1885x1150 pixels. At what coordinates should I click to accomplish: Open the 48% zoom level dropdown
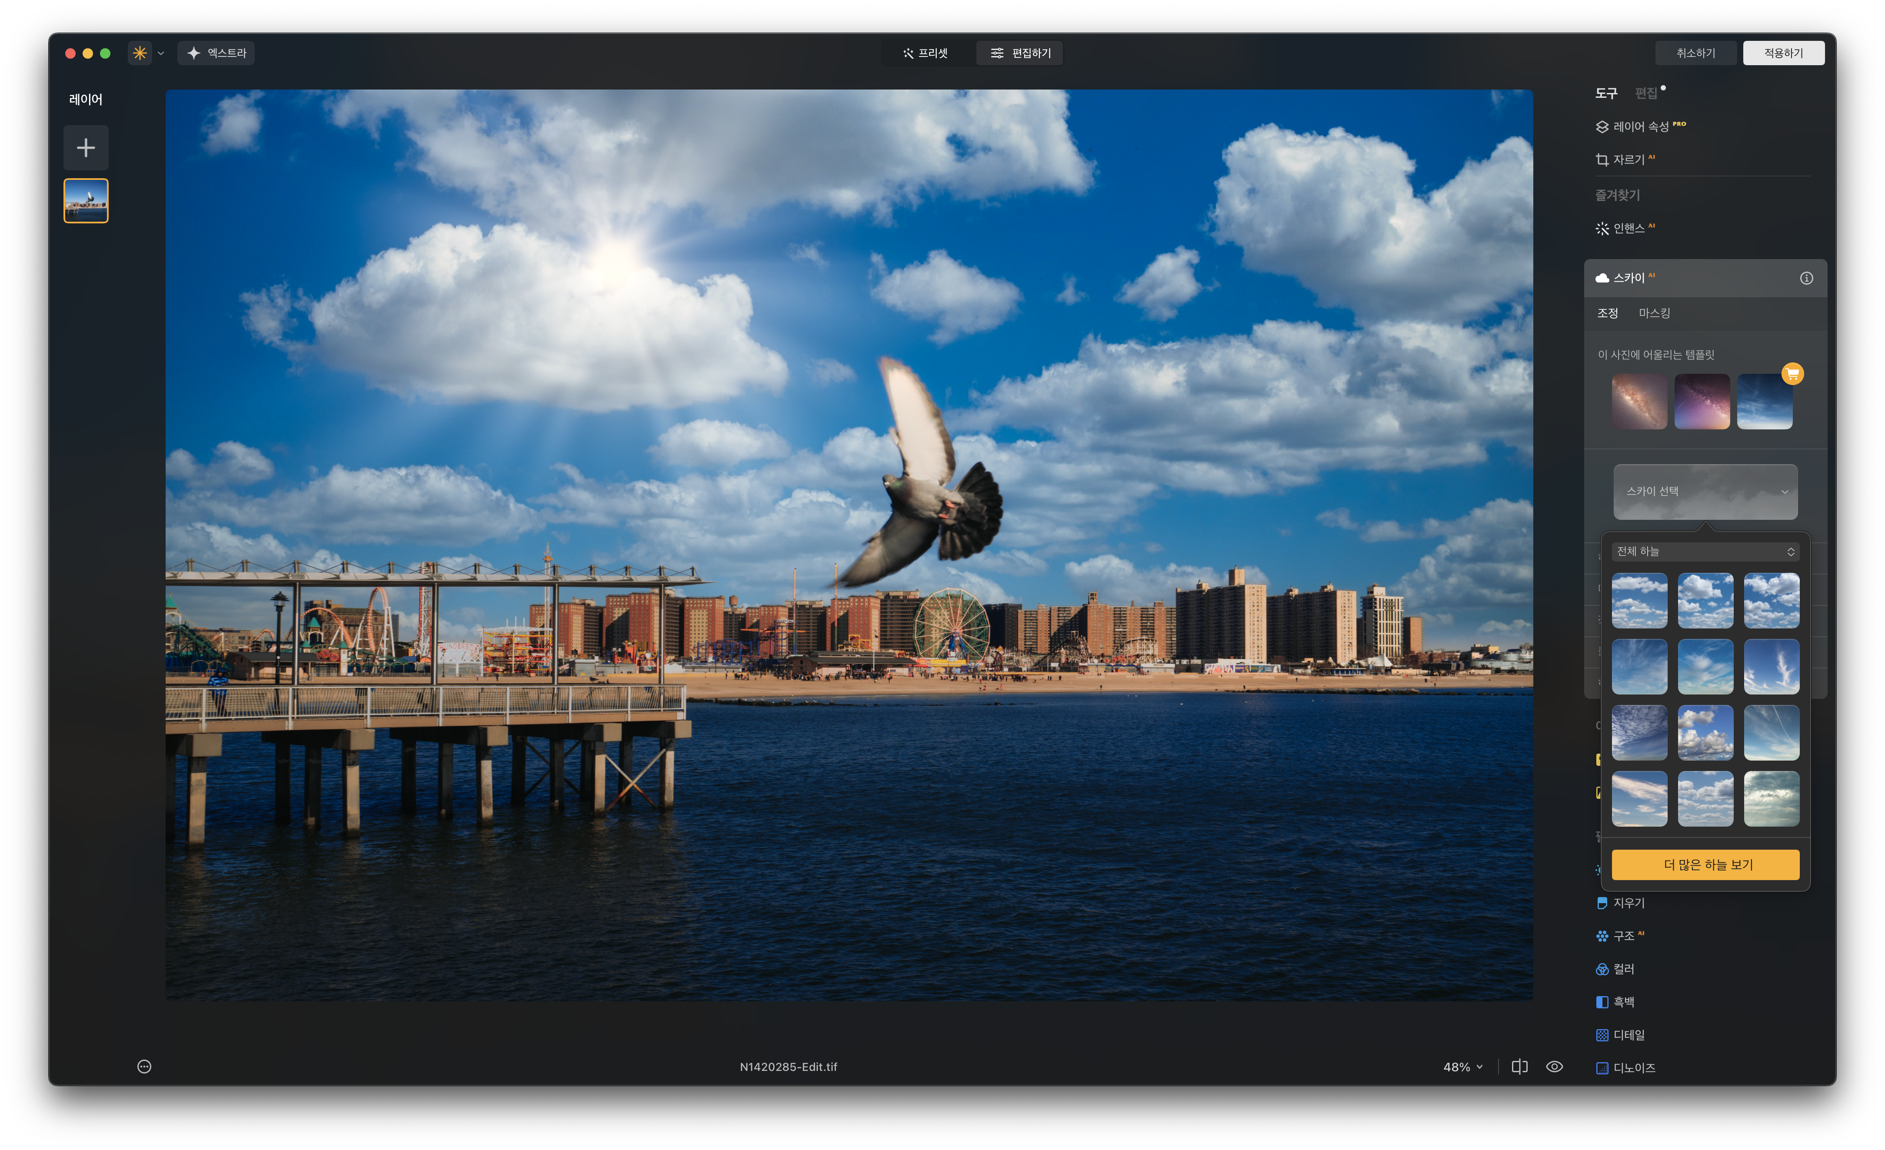click(x=1462, y=1067)
